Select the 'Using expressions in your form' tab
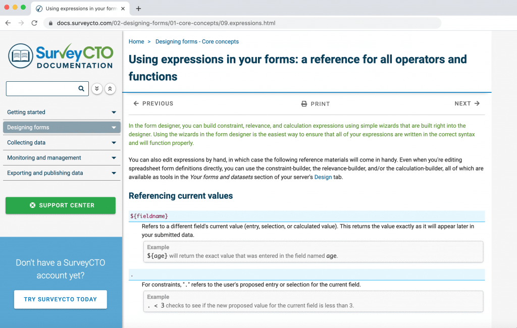Screen dimensions: 517x328 coord(80,9)
